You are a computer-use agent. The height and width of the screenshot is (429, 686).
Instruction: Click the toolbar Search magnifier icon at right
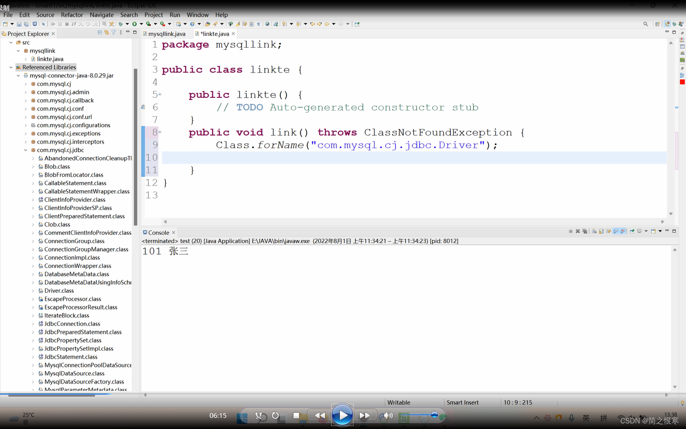point(646,24)
